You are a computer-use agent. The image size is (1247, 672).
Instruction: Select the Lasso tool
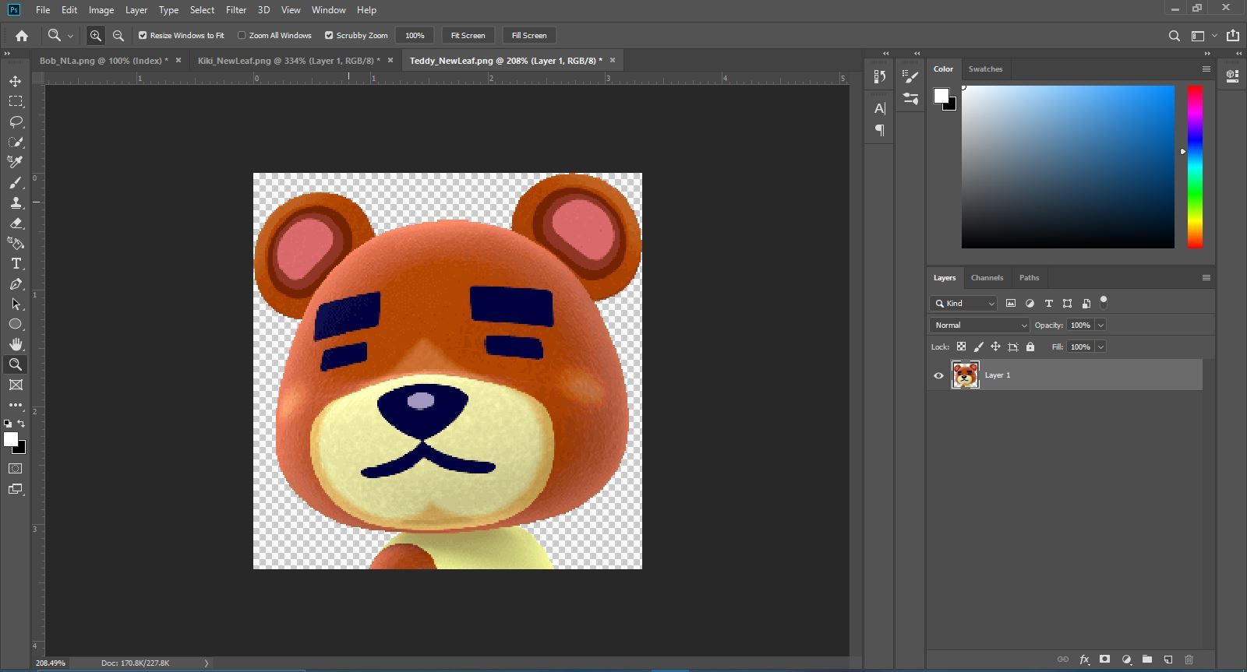click(16, 121)
